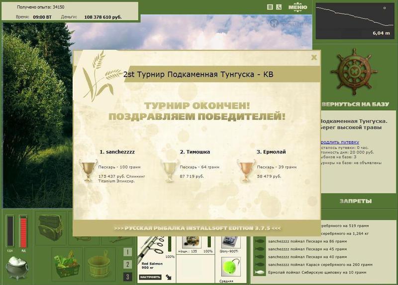Click the Получено опыта: 34150 text
Screen dimensions: 398x285
(x=41, y=7)
